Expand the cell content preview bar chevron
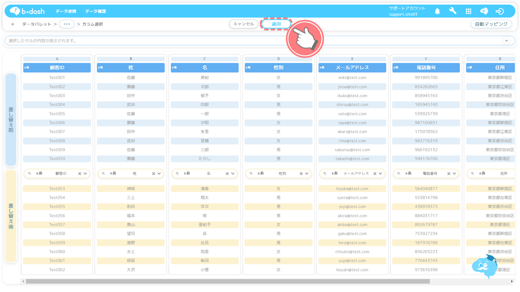The width and height of the screenshot is (520, 292). (x=507, y=41)
